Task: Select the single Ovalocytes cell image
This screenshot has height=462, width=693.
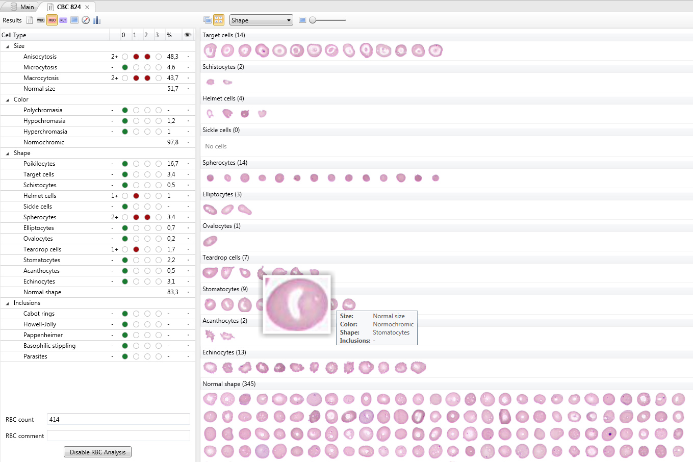Action: coord(210,241)
